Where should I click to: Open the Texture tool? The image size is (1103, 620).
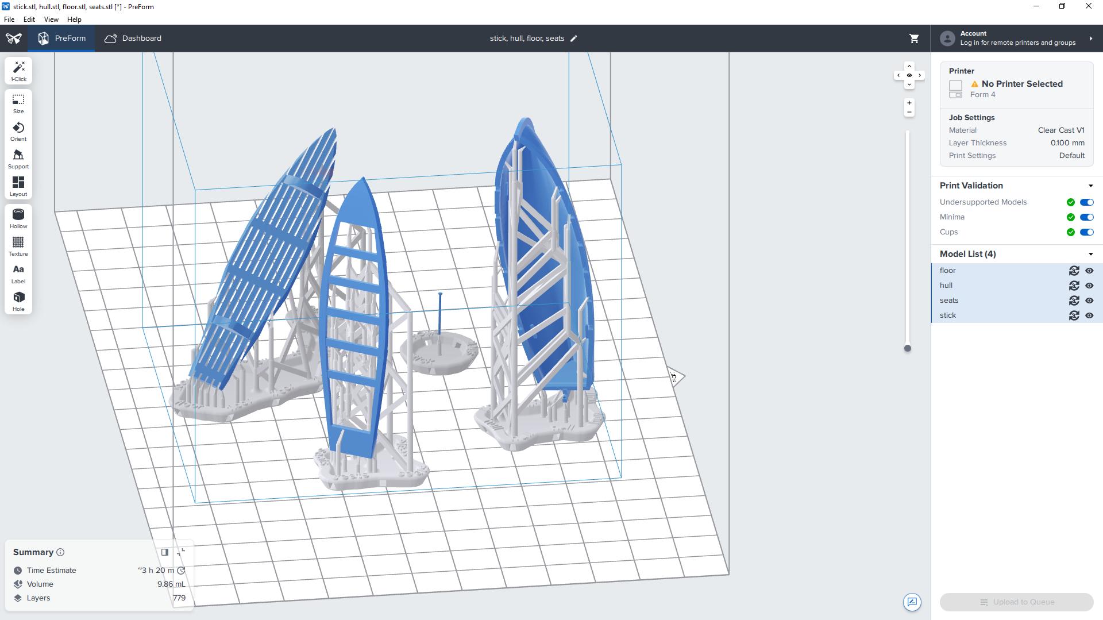pos(18,246)
